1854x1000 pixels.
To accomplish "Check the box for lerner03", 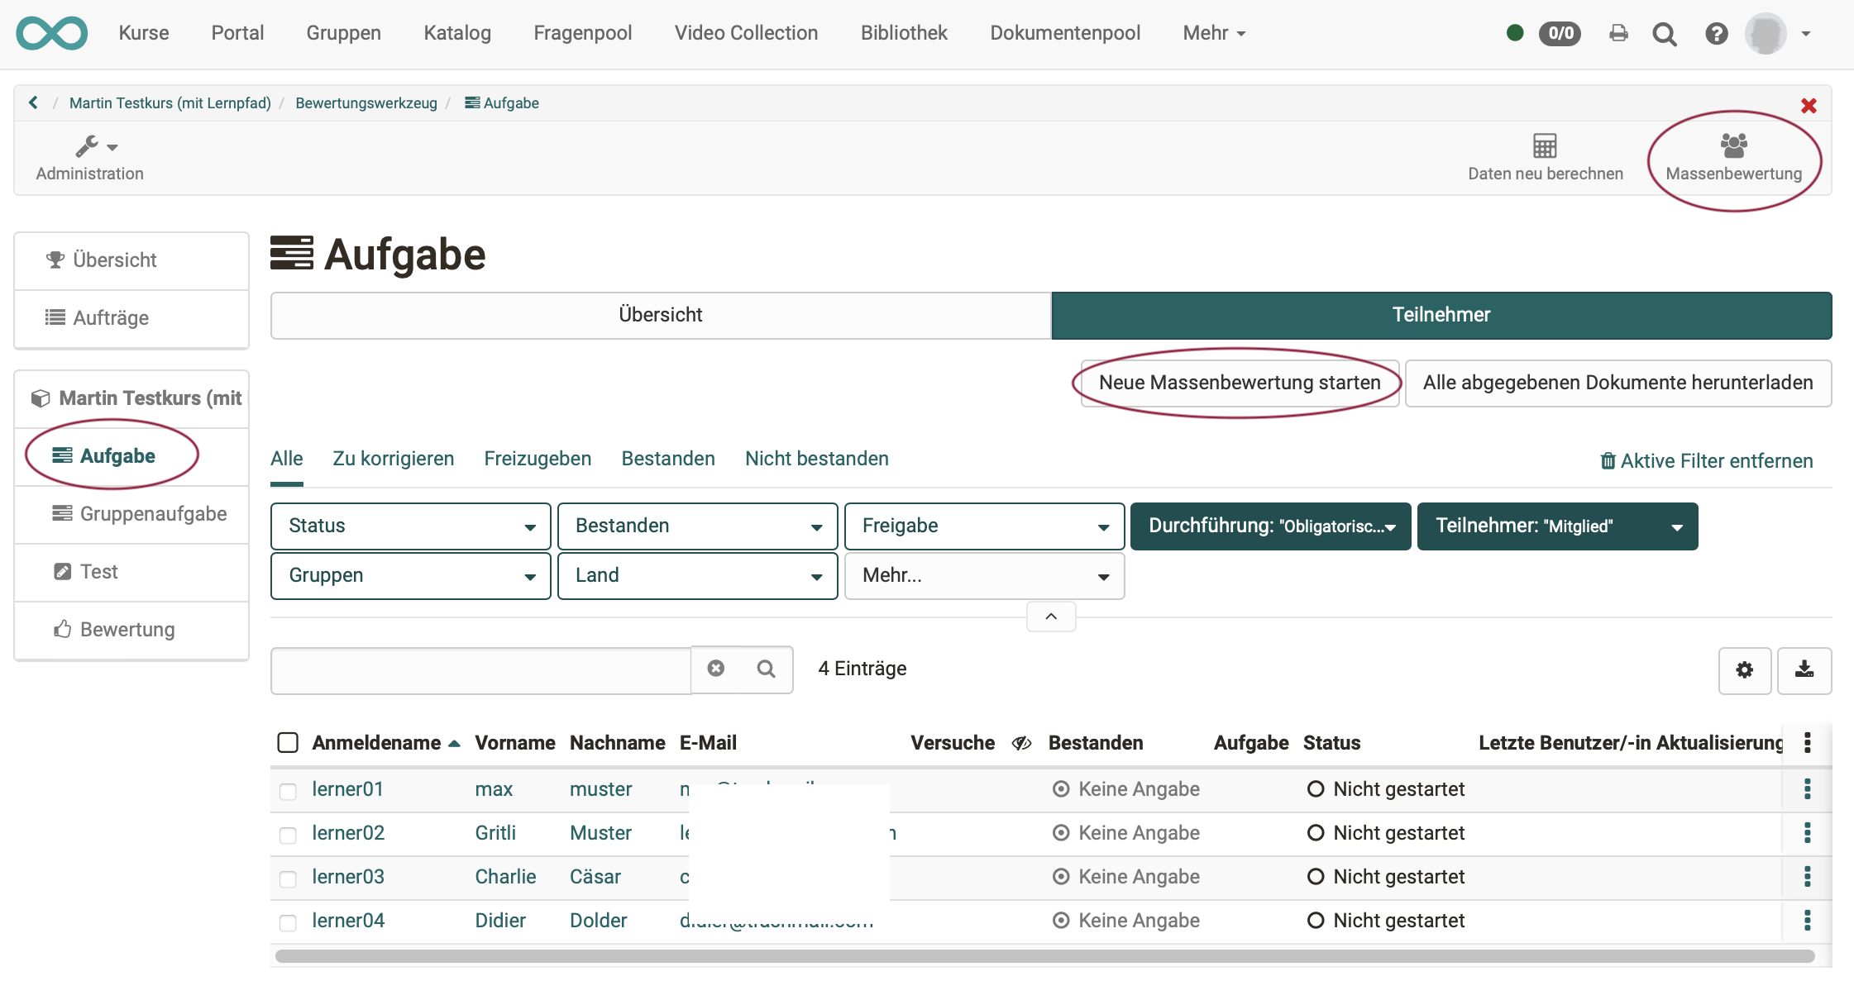I will click(x=288, y=879).
